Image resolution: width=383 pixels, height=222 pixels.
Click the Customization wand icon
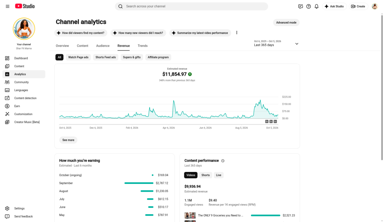click(7, 114)
